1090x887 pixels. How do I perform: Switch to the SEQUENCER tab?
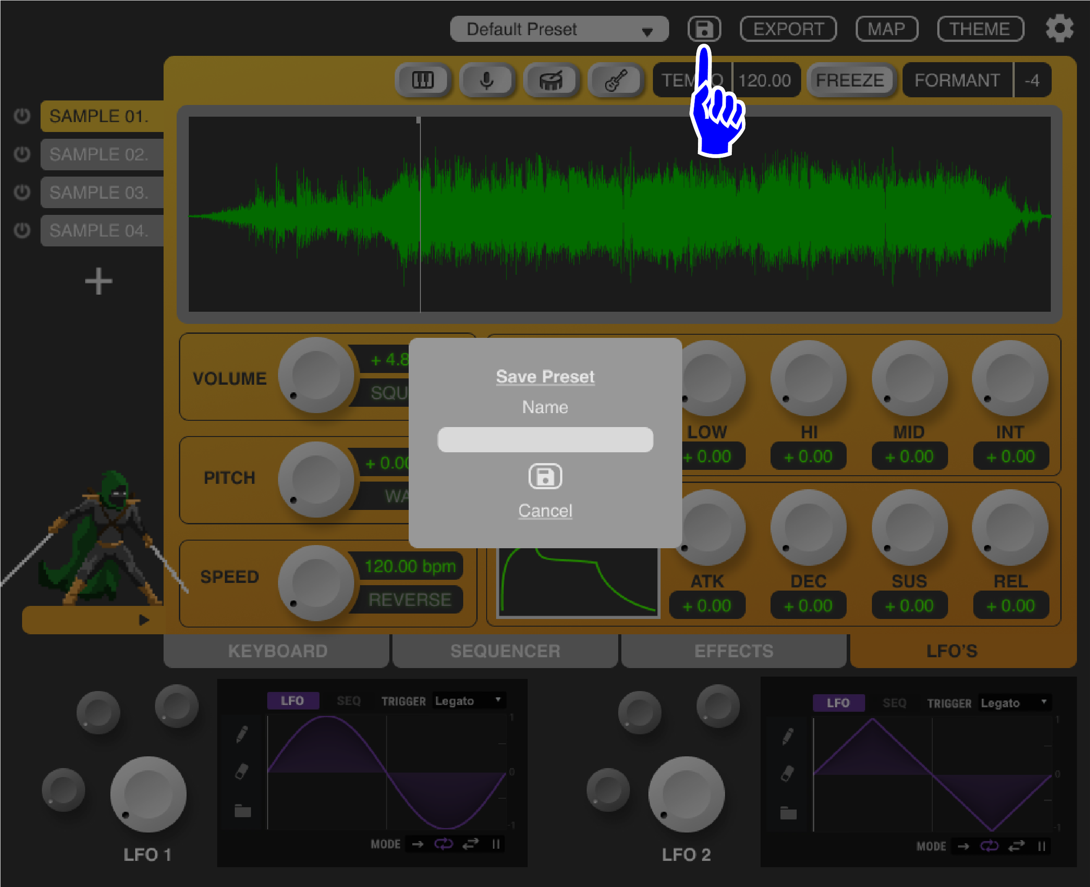click(504, 650)
